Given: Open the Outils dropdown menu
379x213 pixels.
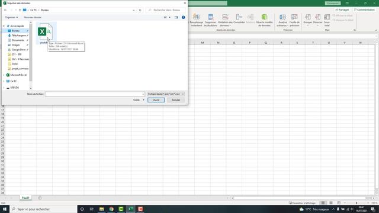Looking at the screenshot, I should pyautogui.click(x=139, y=100).
